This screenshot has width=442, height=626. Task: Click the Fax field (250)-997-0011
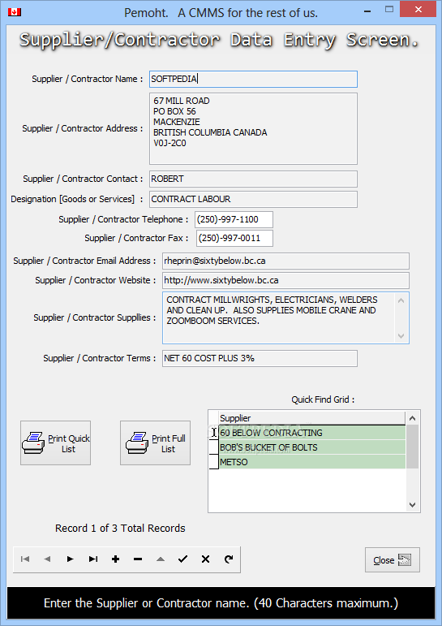pyautogui.click(x=234, y=239)
